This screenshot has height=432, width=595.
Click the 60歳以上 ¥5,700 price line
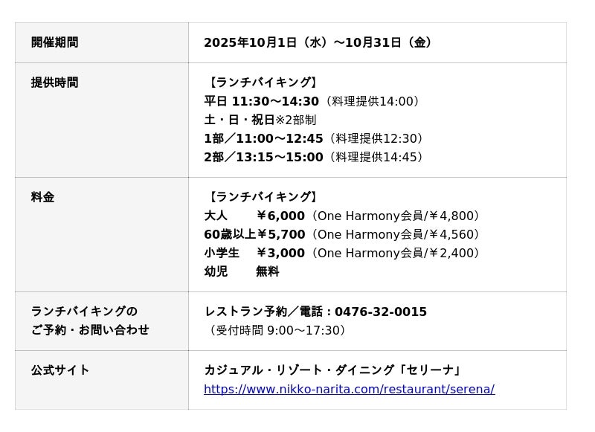click(x=254, y=234)
